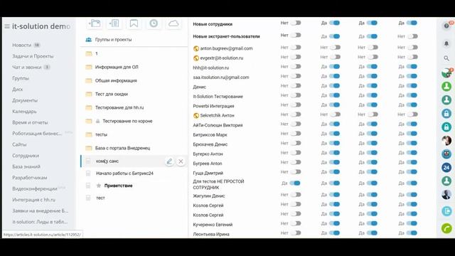The width and height of the screenshot is (455, 256).
Task: Open the тесты folder
Action: click(101, 134)
